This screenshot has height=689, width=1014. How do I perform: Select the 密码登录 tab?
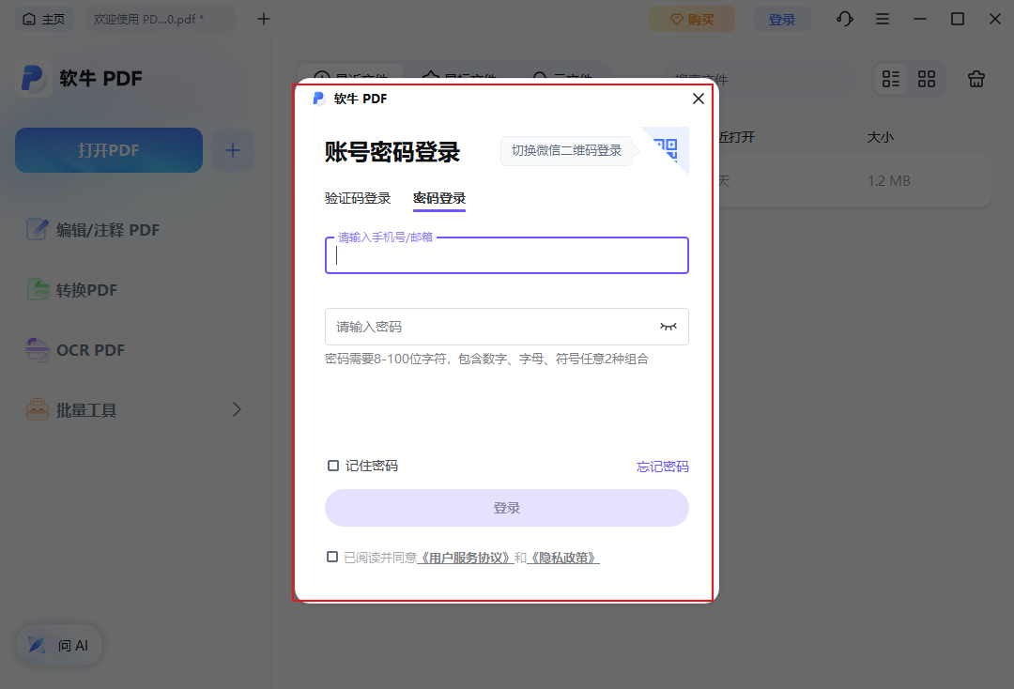click(x=439, y=198)
